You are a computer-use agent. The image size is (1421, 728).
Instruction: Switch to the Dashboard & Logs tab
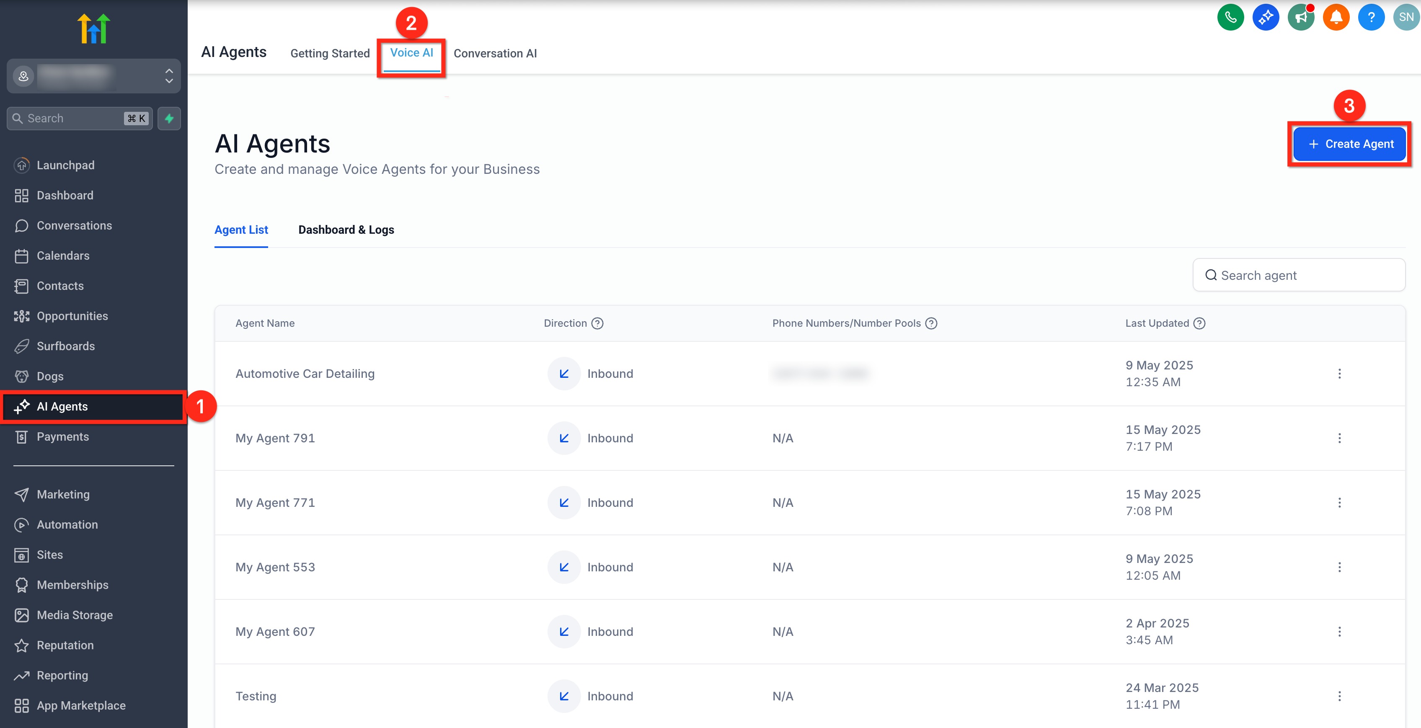tap(346, 230)
